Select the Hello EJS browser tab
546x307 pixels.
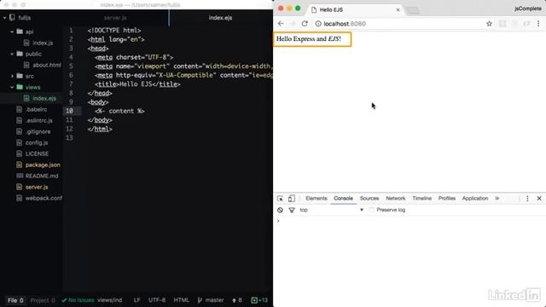[x=355, y=9]
